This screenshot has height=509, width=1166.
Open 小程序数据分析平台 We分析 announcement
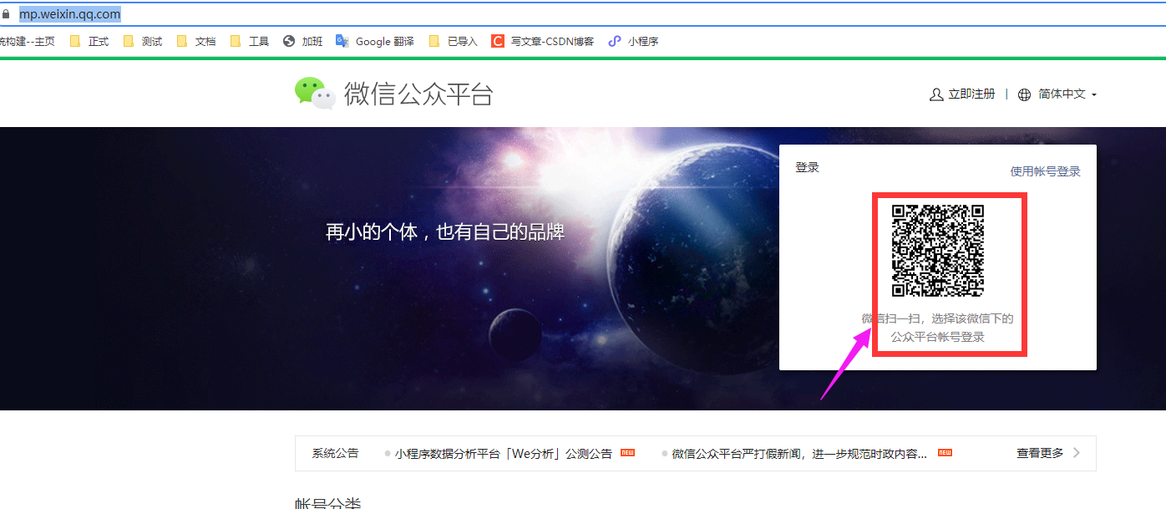504,454
